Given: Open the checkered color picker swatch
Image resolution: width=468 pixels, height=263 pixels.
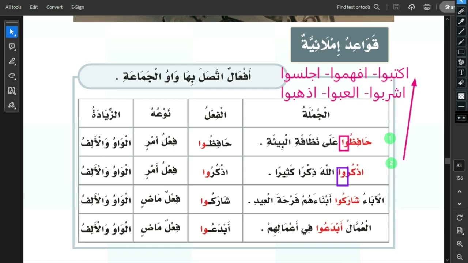Looking at the screenshot, I should (x=461, y=96).
